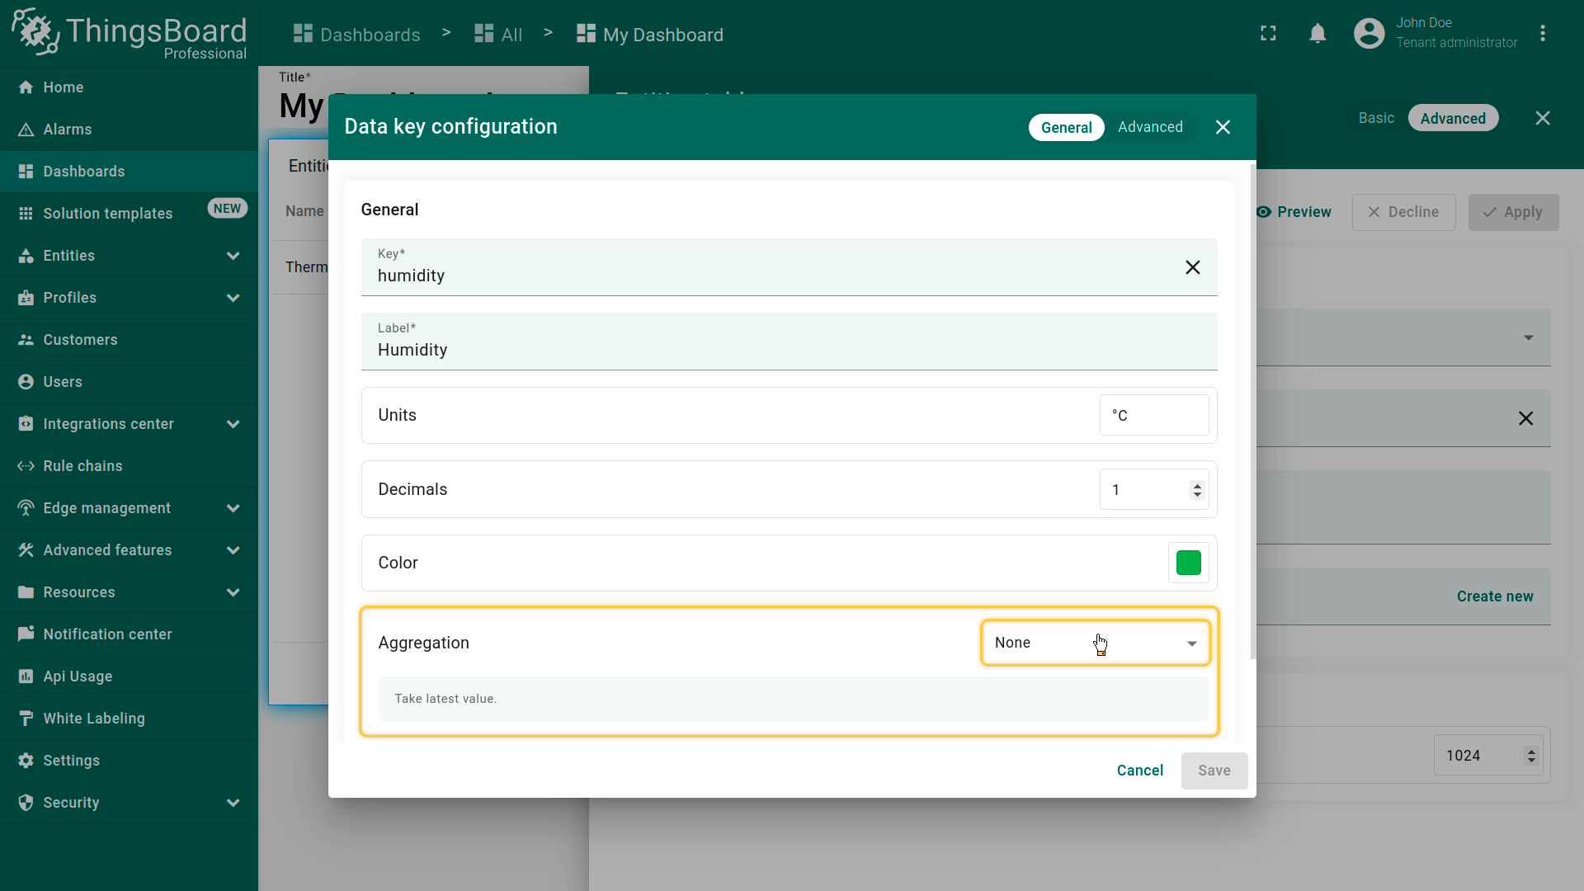Open the notifications bell icon
The width and height of the screenshot is (1584, 891).
[1318, 34]
